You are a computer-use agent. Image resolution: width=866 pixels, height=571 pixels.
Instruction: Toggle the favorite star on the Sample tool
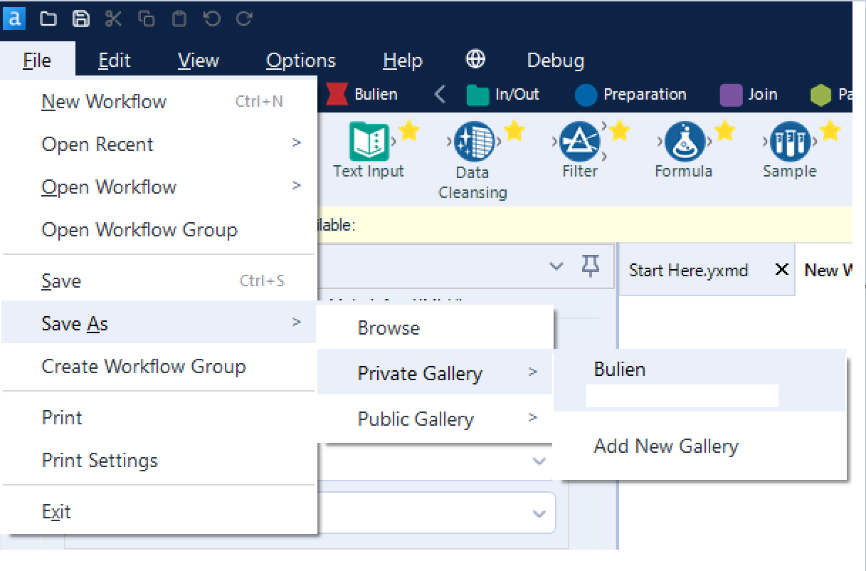pyautogui.click(x=829, y=130)
